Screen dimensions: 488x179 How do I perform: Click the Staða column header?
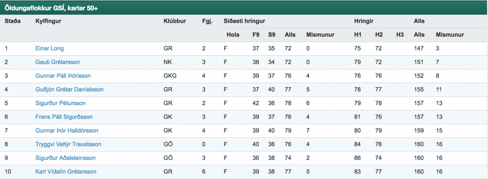[12, 21]
